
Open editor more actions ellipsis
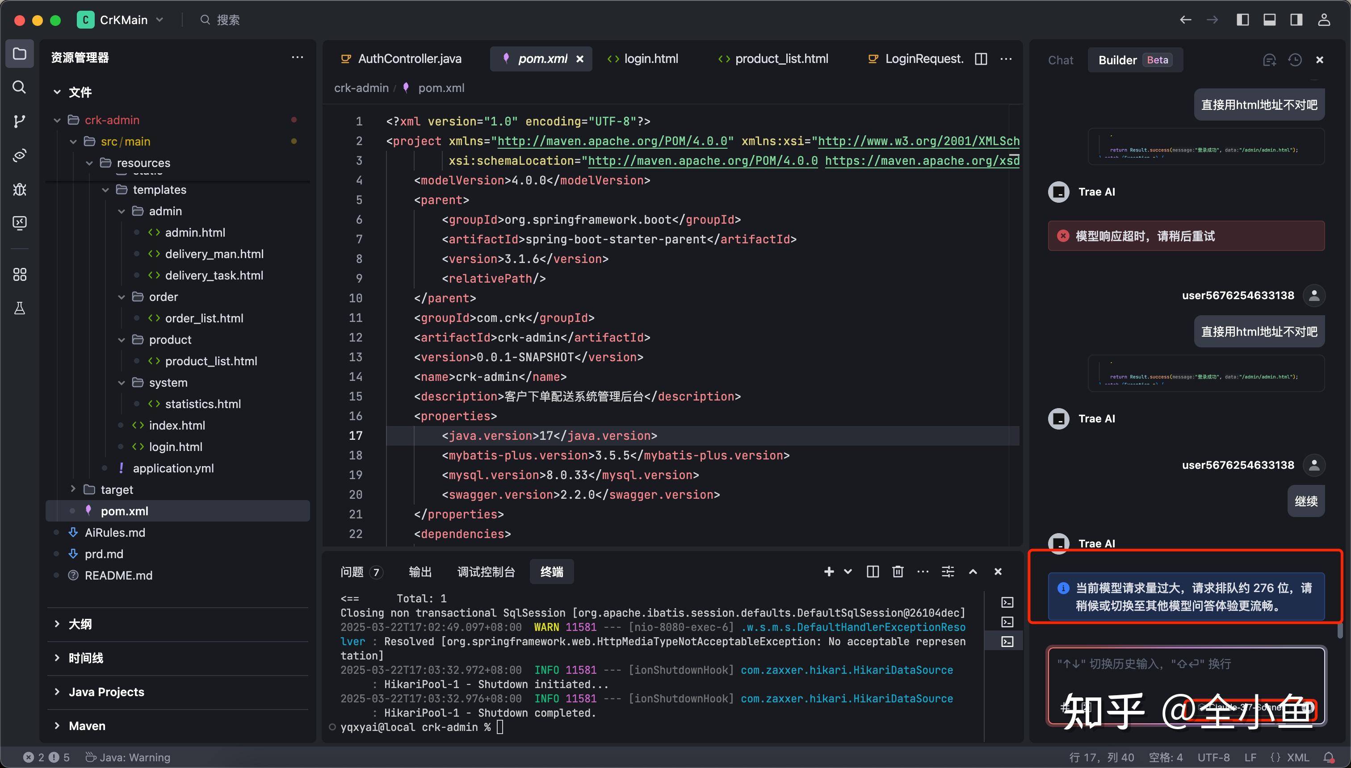[1007, 58]
